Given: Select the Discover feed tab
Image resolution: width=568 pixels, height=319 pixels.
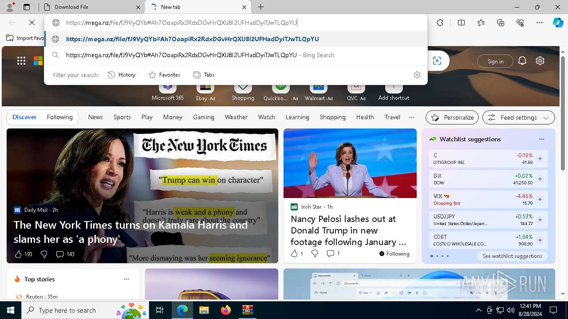Looking at the screenshot, I should (x=24, y=117).
